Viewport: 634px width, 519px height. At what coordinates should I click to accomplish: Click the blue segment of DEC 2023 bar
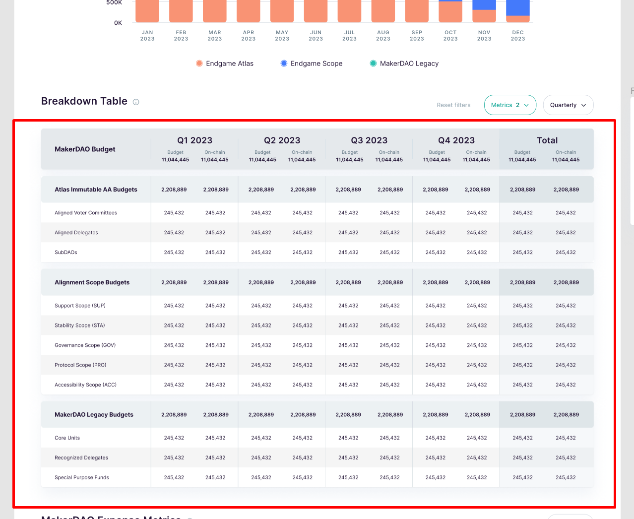[x=517, y=7]
